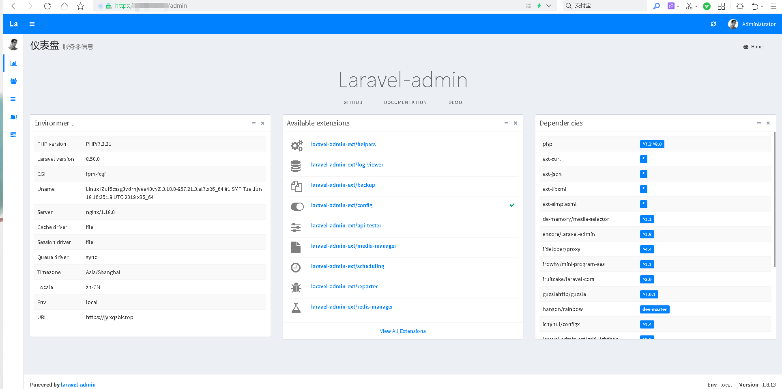Reload the page with browser refresh
The height and width of the screenshot is (389, 782).
tap(47, 6)
